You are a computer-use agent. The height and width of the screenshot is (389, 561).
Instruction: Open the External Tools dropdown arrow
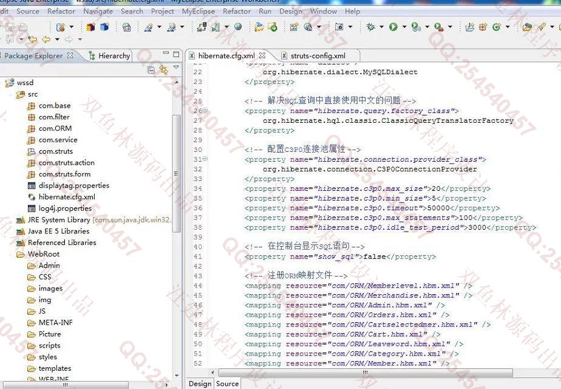(x=450, y=27)
